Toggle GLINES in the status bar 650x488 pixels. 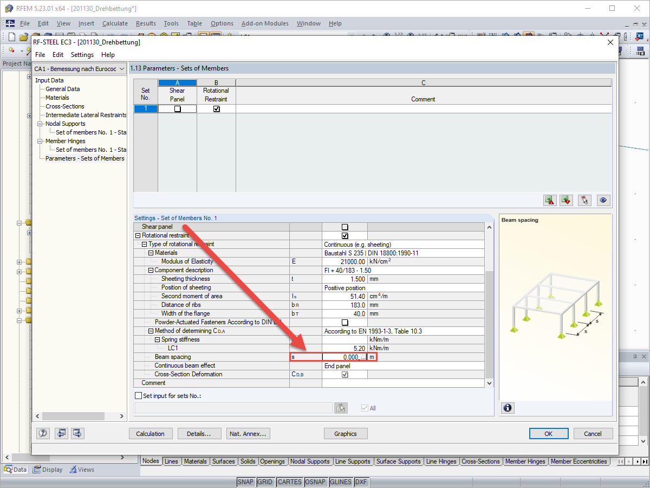tap(340, 482)
